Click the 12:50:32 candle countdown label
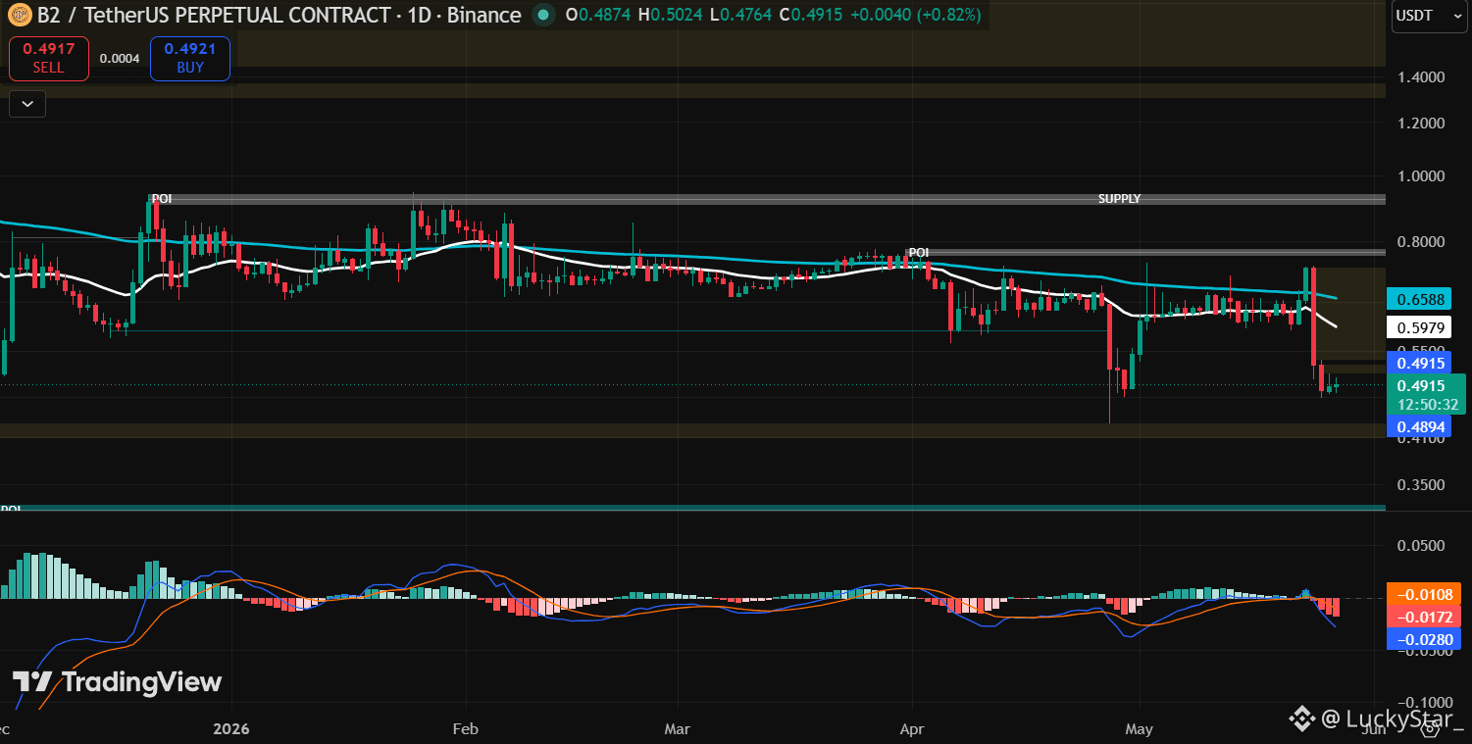 (x=1427, y=404)
